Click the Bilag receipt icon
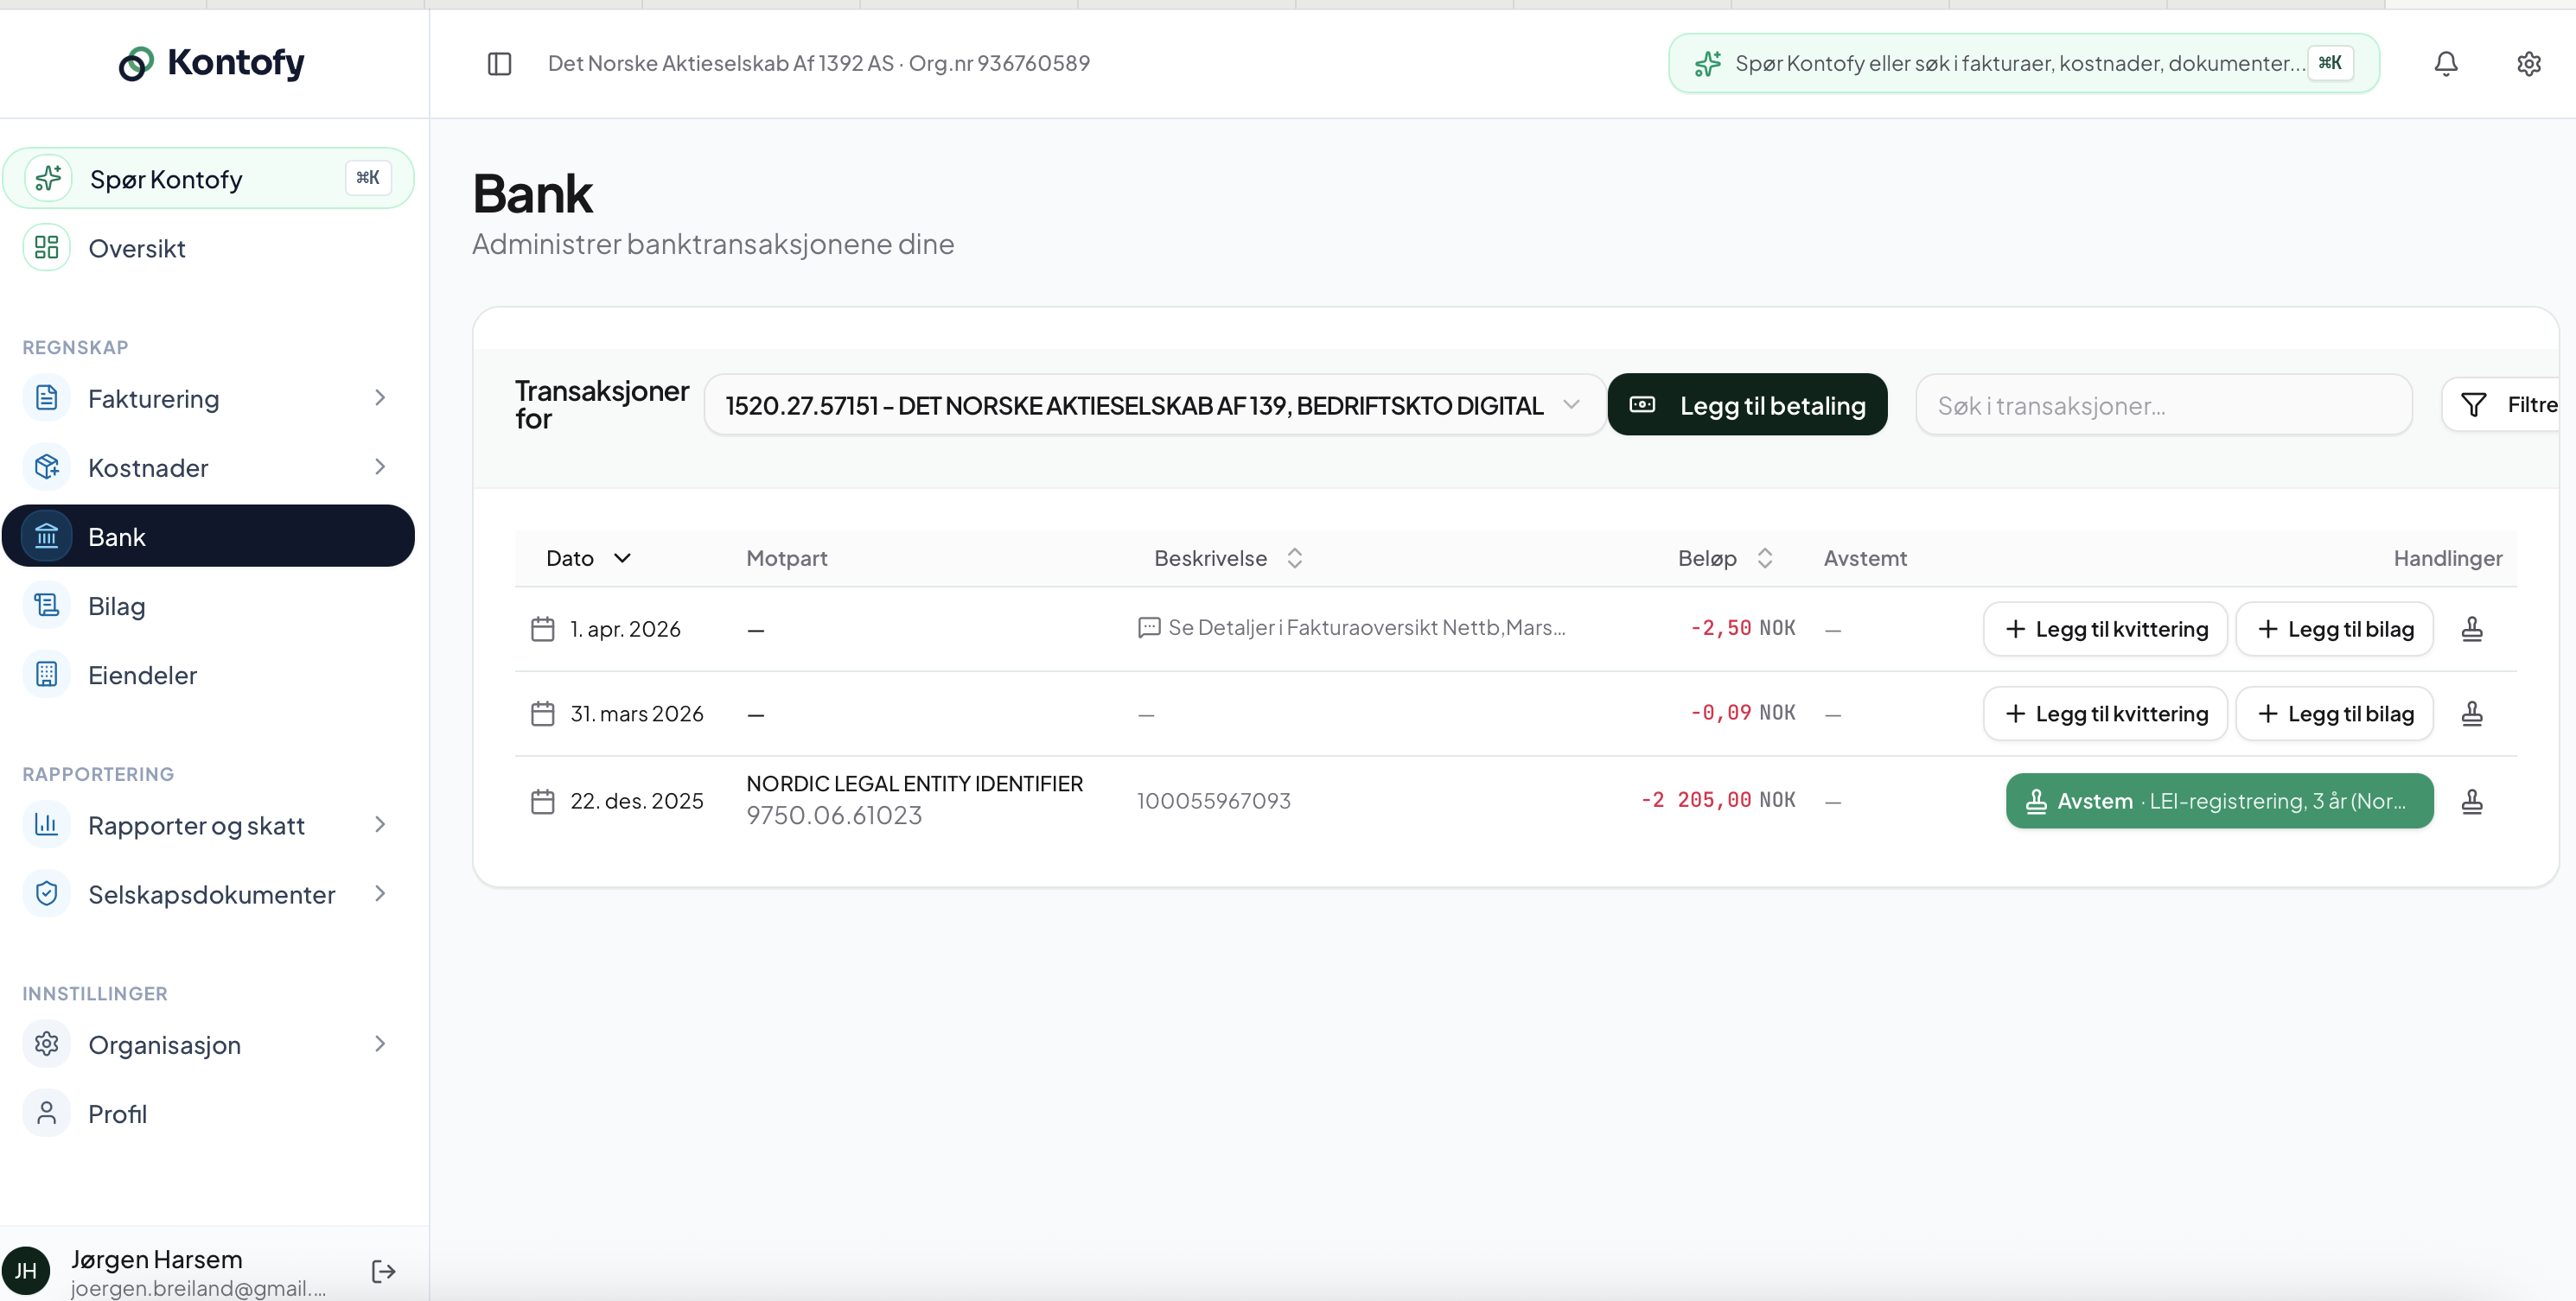 [47, 606]
